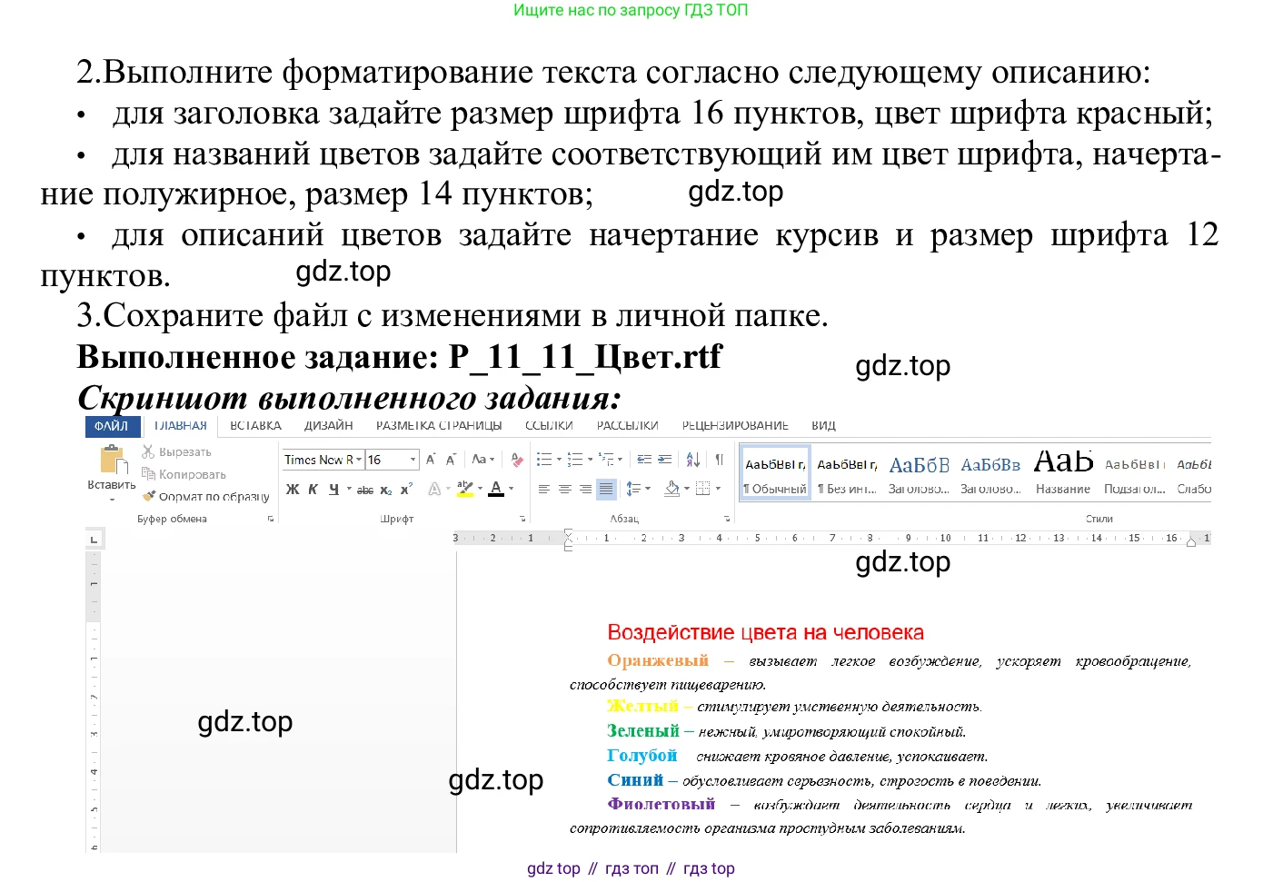Toggle Justify alignment button
Screen dimensions: 1263x882
point(606,489)
